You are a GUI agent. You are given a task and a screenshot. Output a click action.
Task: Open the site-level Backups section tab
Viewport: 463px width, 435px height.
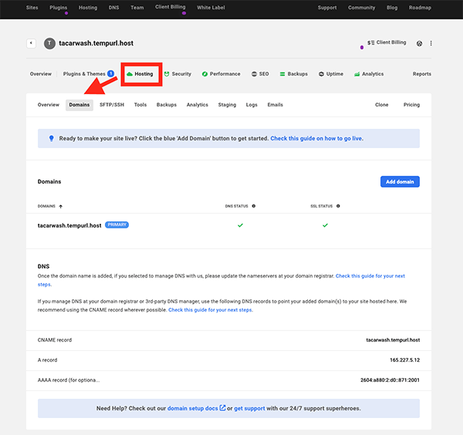[294, 74]
